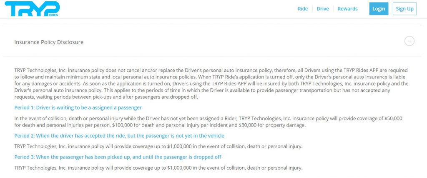The width and height of the screenshot is (427, 178).
Task: Select the Period 1 waiting for passenger heading
Action: click(x=78, y=107)
